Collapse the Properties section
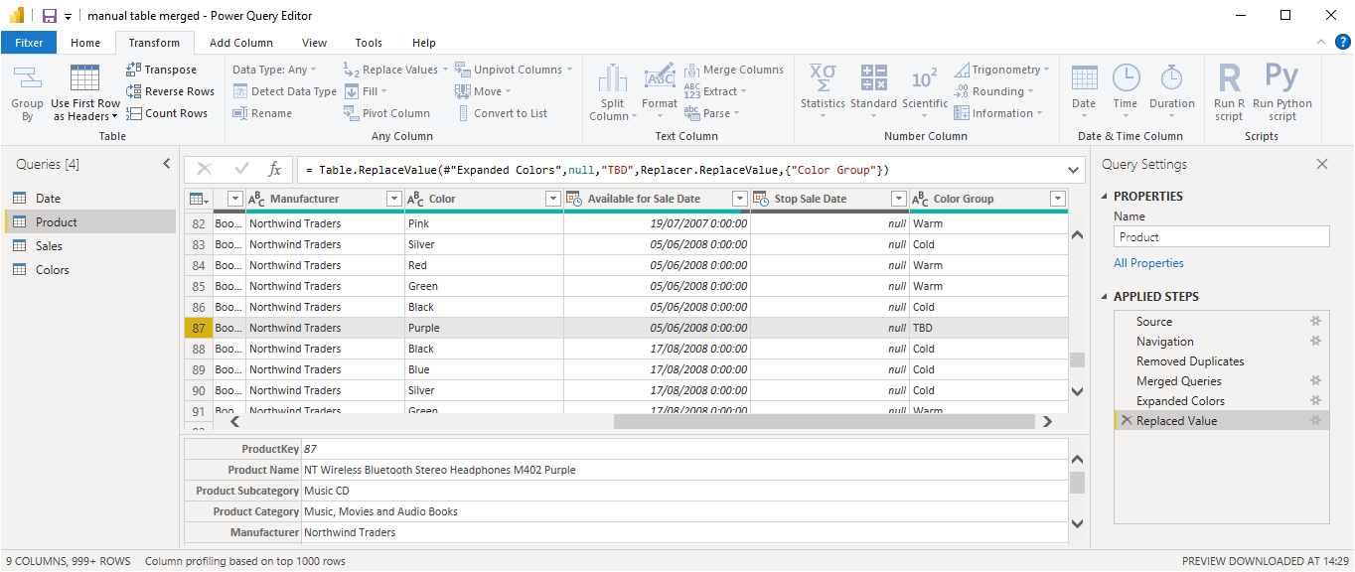Viewport: 1355px width, 572px height. (1106, 197)
